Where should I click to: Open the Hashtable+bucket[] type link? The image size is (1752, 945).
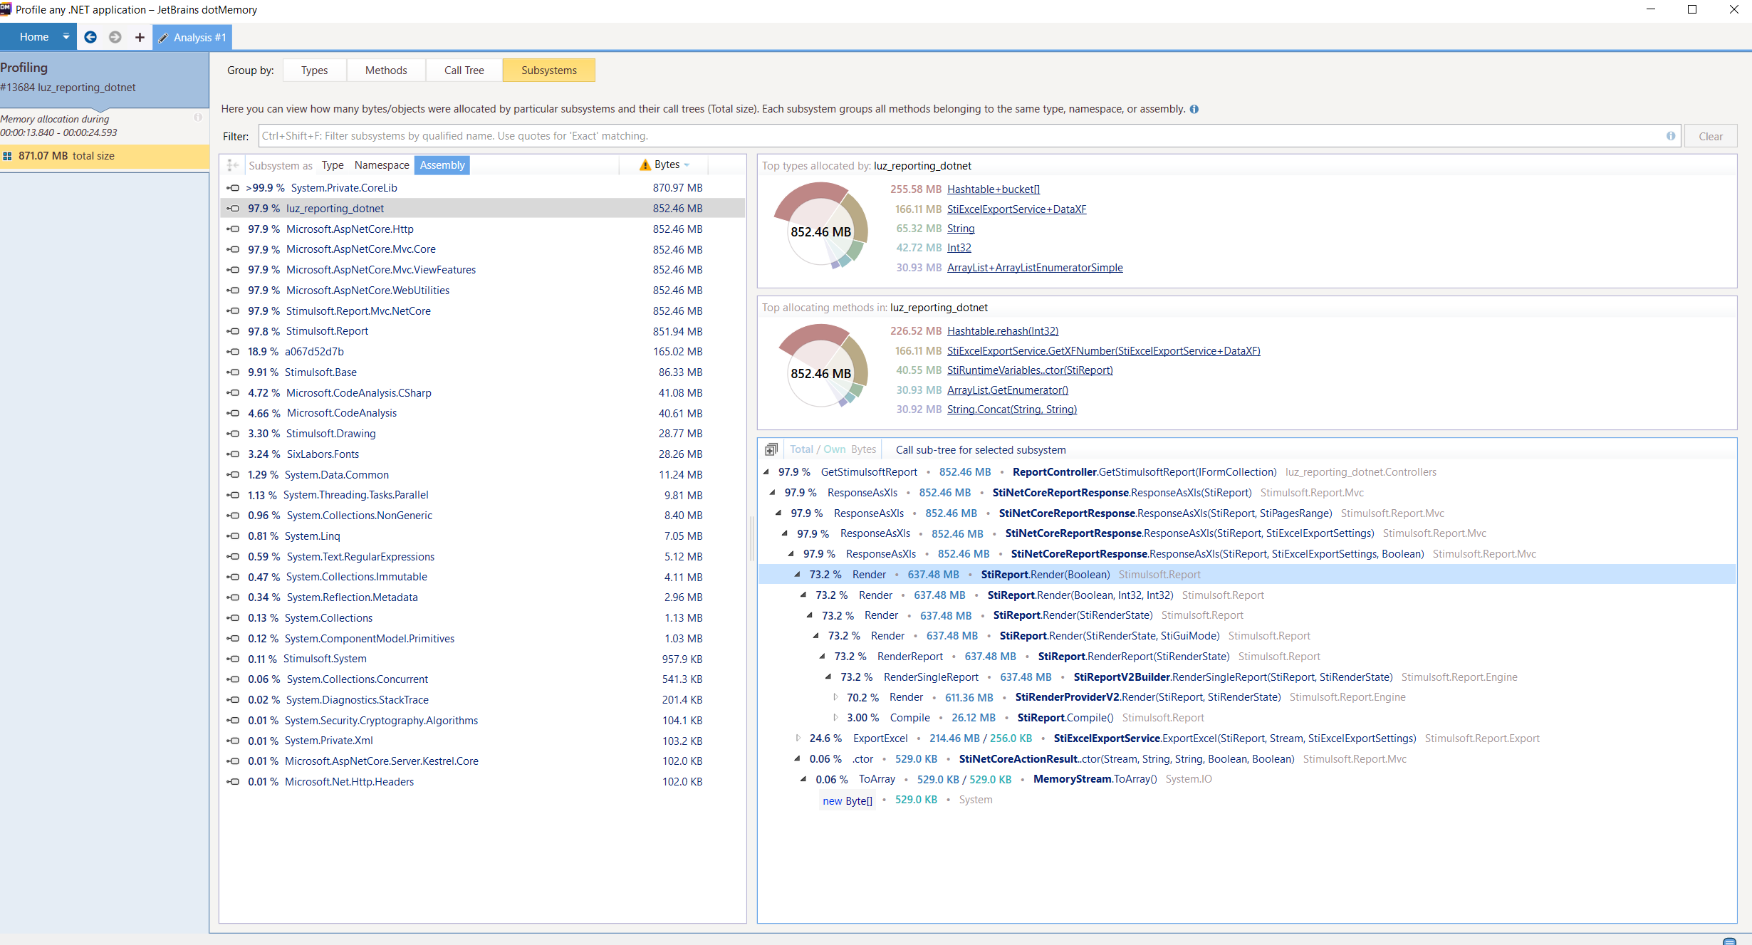click(x=994, y=189)
